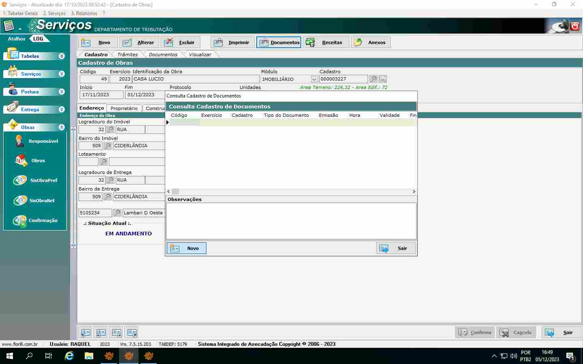
Task: Switch to the Trâmites tab
Action: tap(127, 55)
